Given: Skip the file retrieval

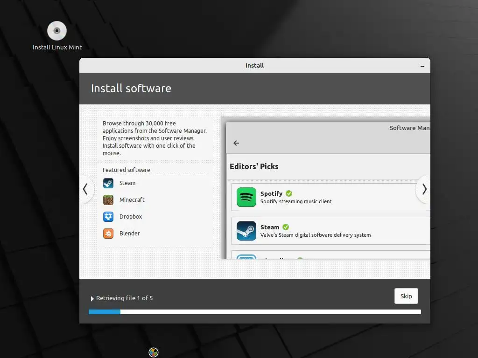Looking at the screenshot, I should point(406,296).
